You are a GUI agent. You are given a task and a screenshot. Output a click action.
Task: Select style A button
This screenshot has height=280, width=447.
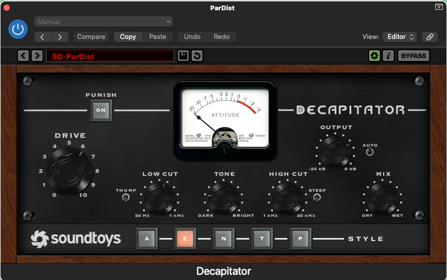pos(147,238)
